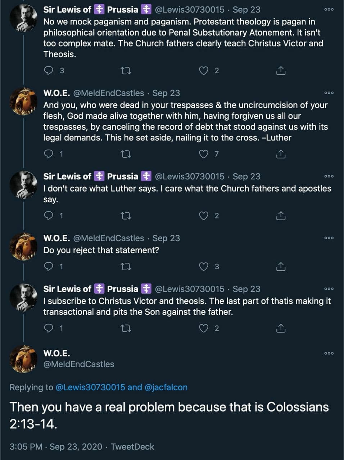Open the 3:05 PM Sep 23, 2020 timestamp
The width and height of the screenshot is (344, 460).
(x=56, y=447)
